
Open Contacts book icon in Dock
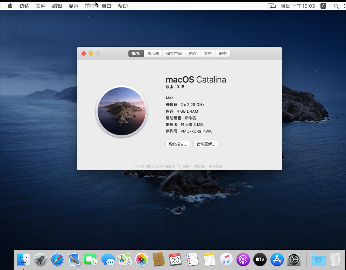coord(159,260)
